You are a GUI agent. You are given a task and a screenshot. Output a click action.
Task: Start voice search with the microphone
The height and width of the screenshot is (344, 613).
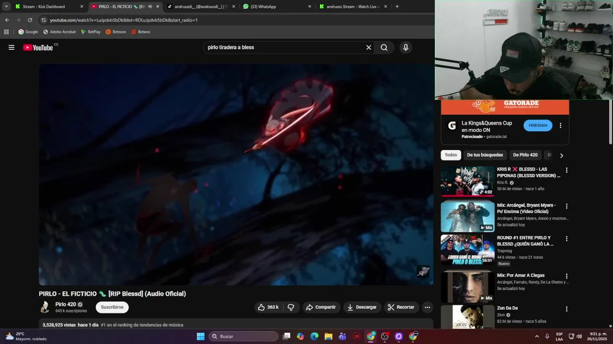406,47
